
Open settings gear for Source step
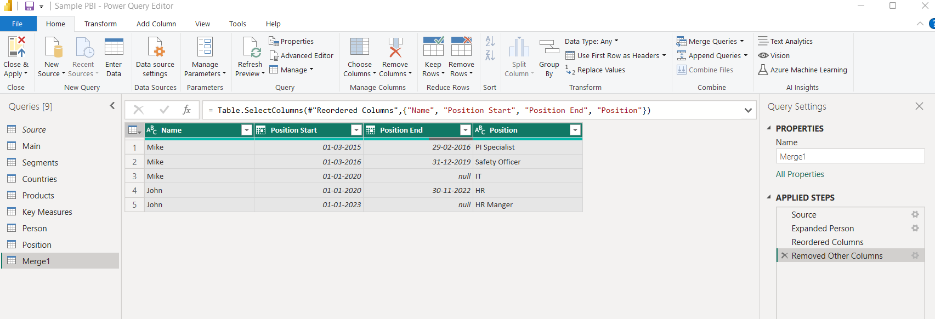click(x=915, y=214)
